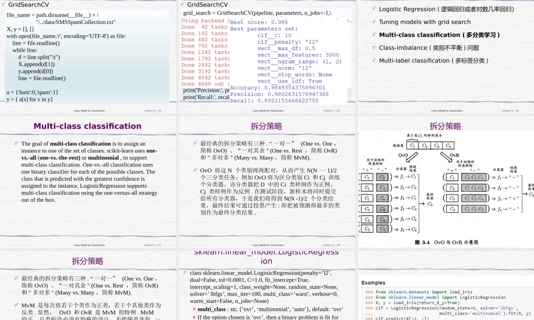534x320 pixels.
Task: Click the bullet 'Logistic Regression (逻辑回归或者对数几率回归)'
Action: pos(446,9)
